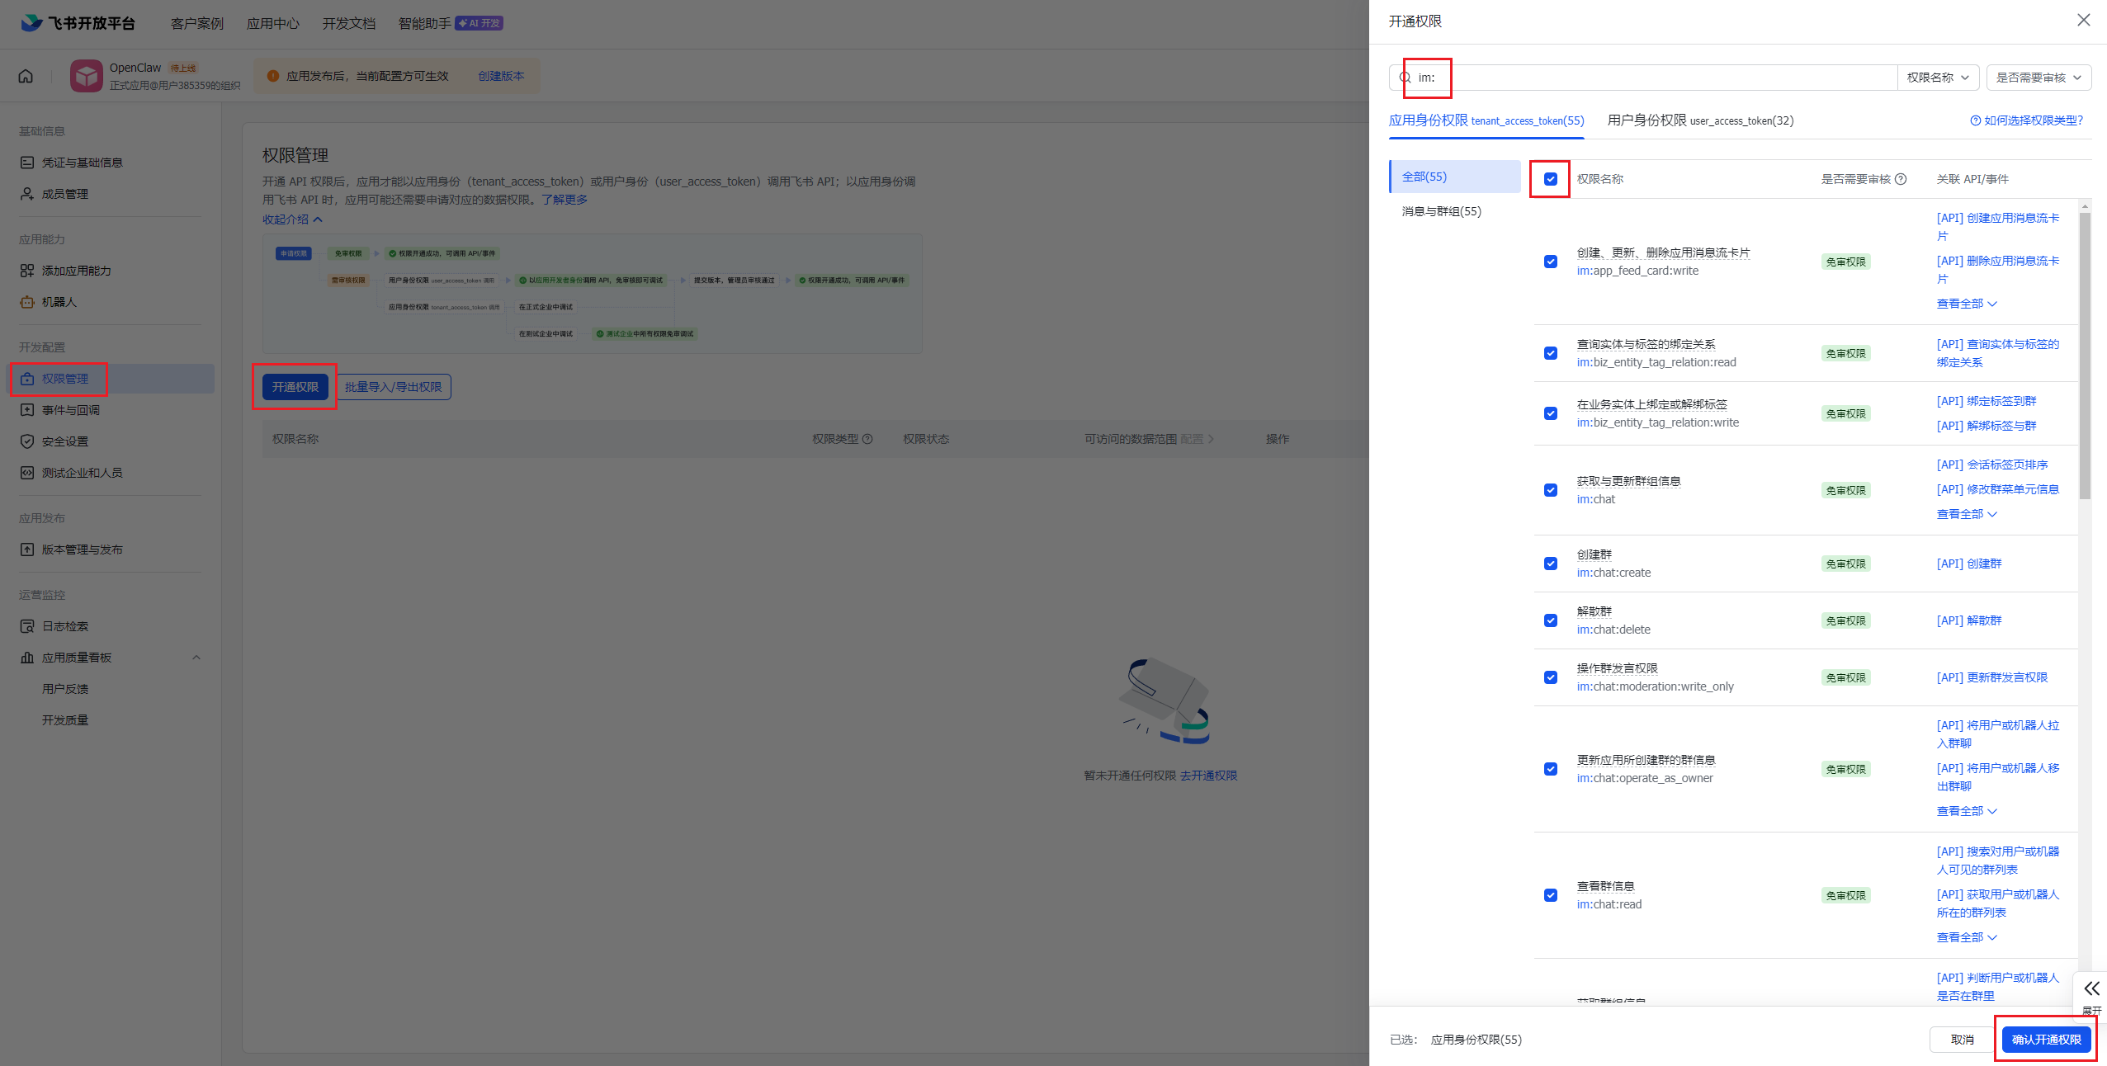Click the home icon in breadcrumb bar
This screenshot has height=1066, width=2107.
pos(26,76)
